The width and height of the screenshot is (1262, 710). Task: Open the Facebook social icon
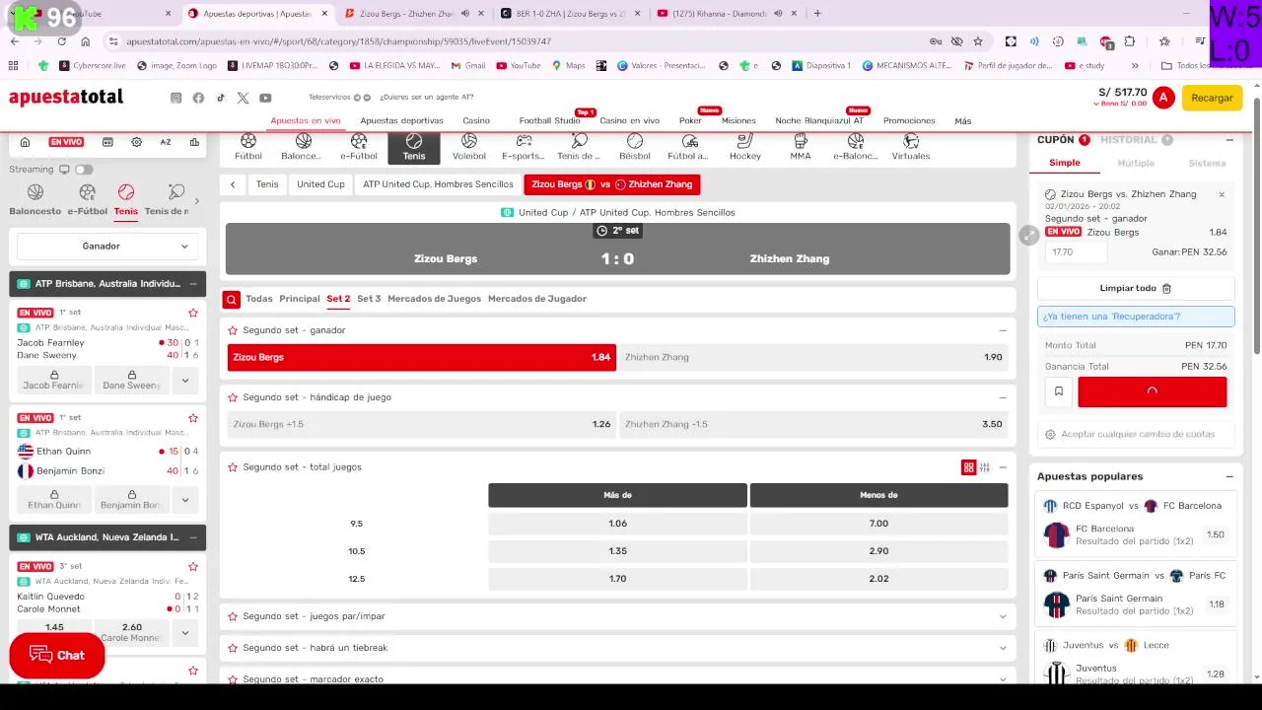(198, 98)
